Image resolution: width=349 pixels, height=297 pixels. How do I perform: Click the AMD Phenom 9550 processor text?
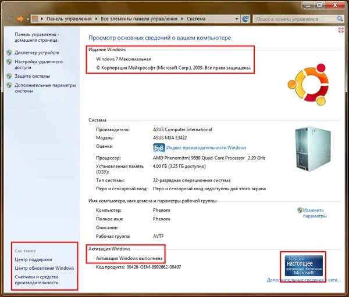[x=209, y=158]
